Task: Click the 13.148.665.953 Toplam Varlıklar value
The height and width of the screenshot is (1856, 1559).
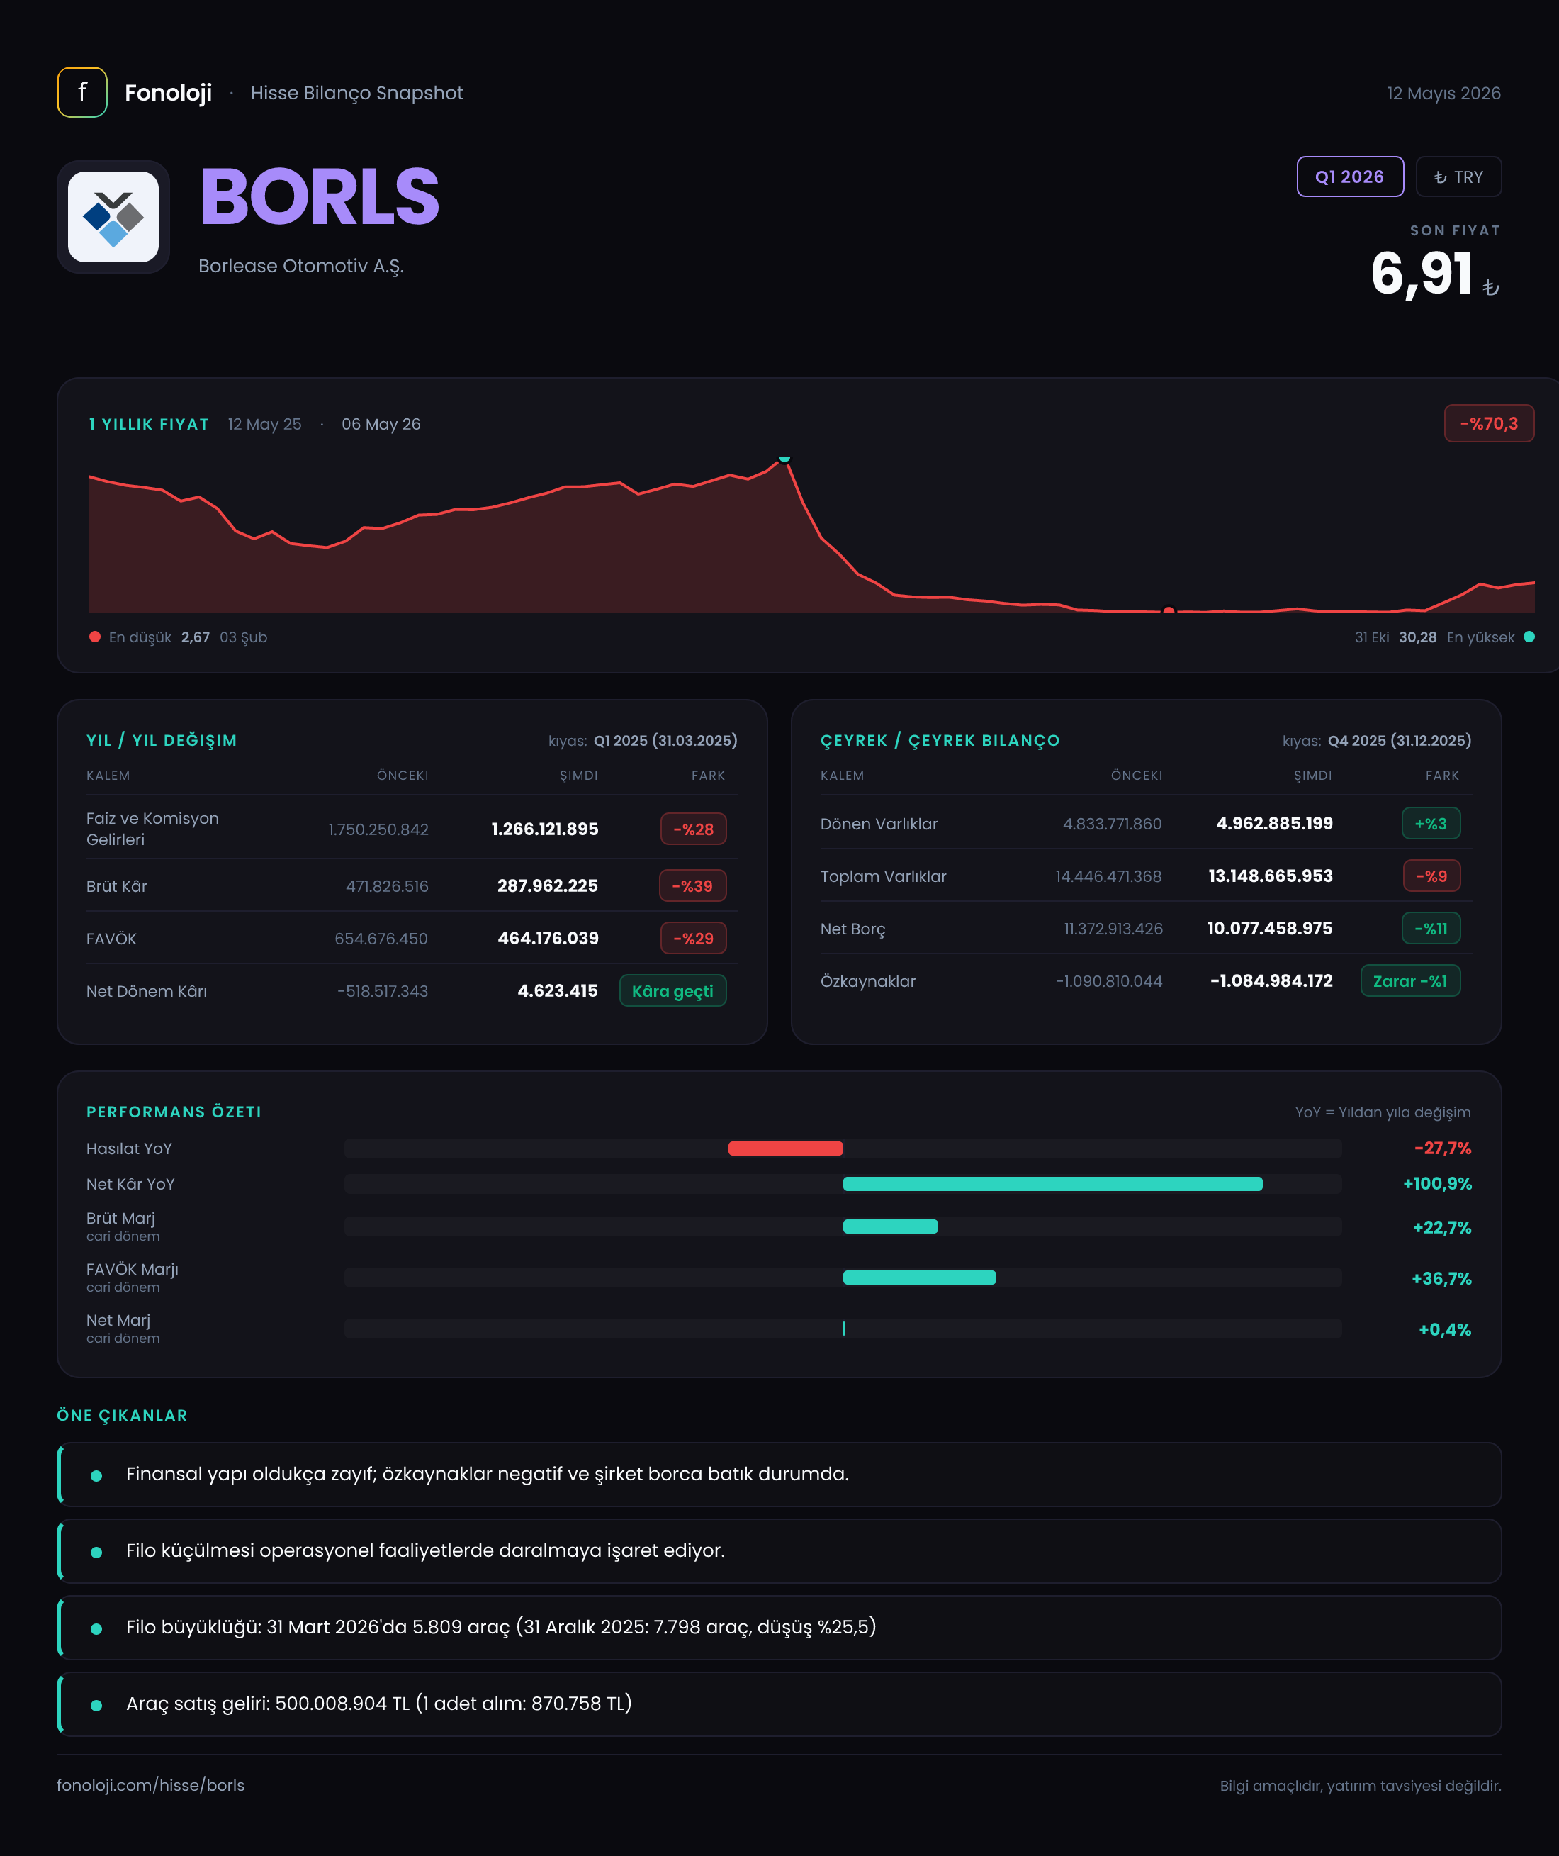Action: coord(1270,876)
